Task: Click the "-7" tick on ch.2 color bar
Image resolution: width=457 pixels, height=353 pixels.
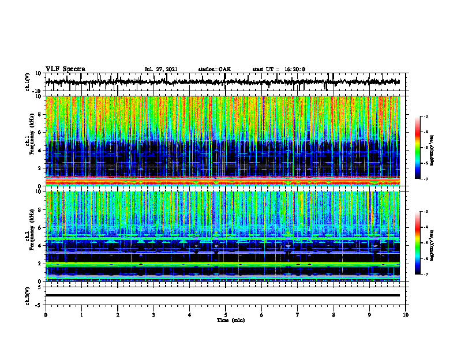Action: (x=425, y=274)
